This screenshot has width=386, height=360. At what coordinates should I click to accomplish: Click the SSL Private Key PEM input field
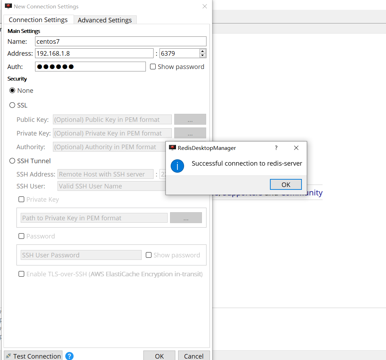click(x=112, y=133)
